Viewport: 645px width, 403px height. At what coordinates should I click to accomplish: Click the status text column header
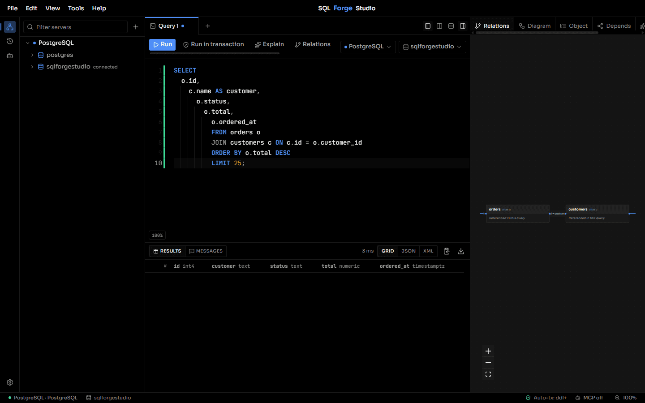(x=286, y=266)
